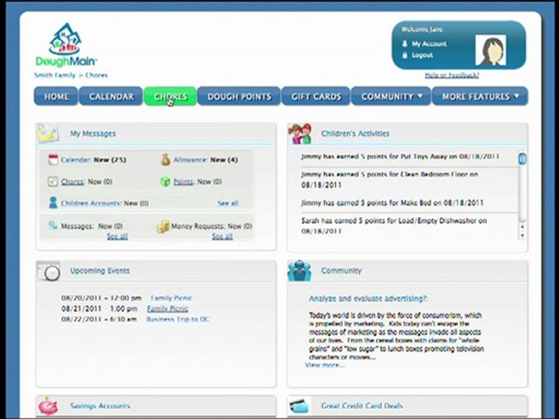Click the Welcome Jane text
The image size is (559, 419).
pyautogui.click(x=422, y=29)
